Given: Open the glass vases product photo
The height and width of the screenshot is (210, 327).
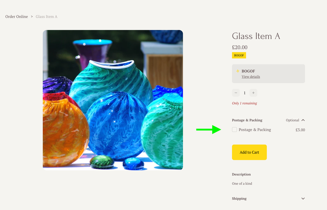Looking at the screenshot, I should [113, 100].
